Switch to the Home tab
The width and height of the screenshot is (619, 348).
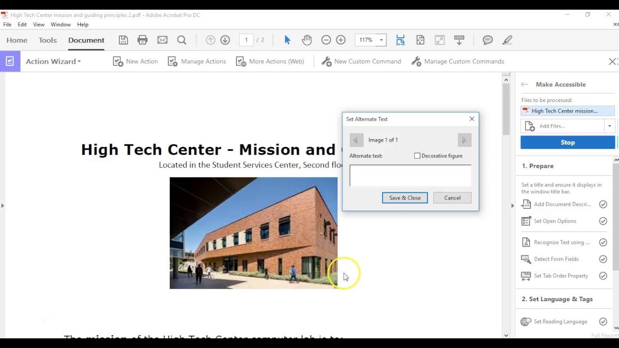point(17,40)
